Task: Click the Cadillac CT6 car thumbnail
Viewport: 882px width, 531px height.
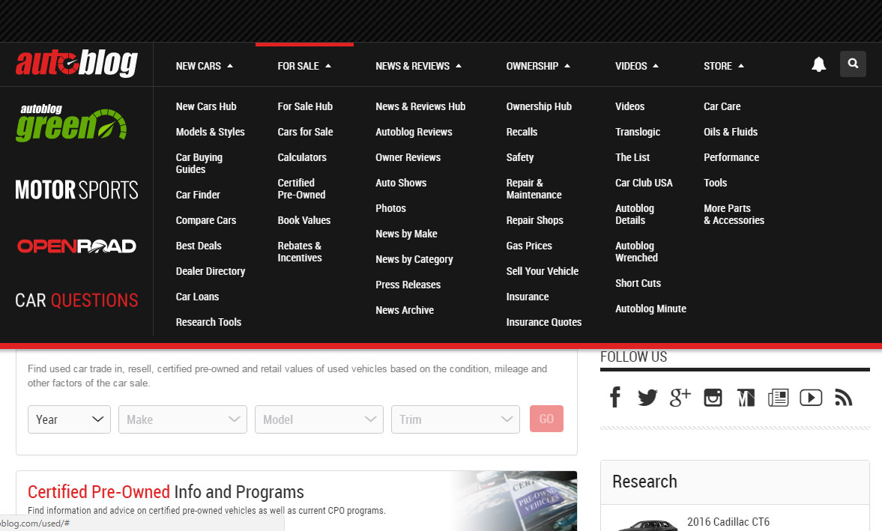Action: (x=647, y=525)
